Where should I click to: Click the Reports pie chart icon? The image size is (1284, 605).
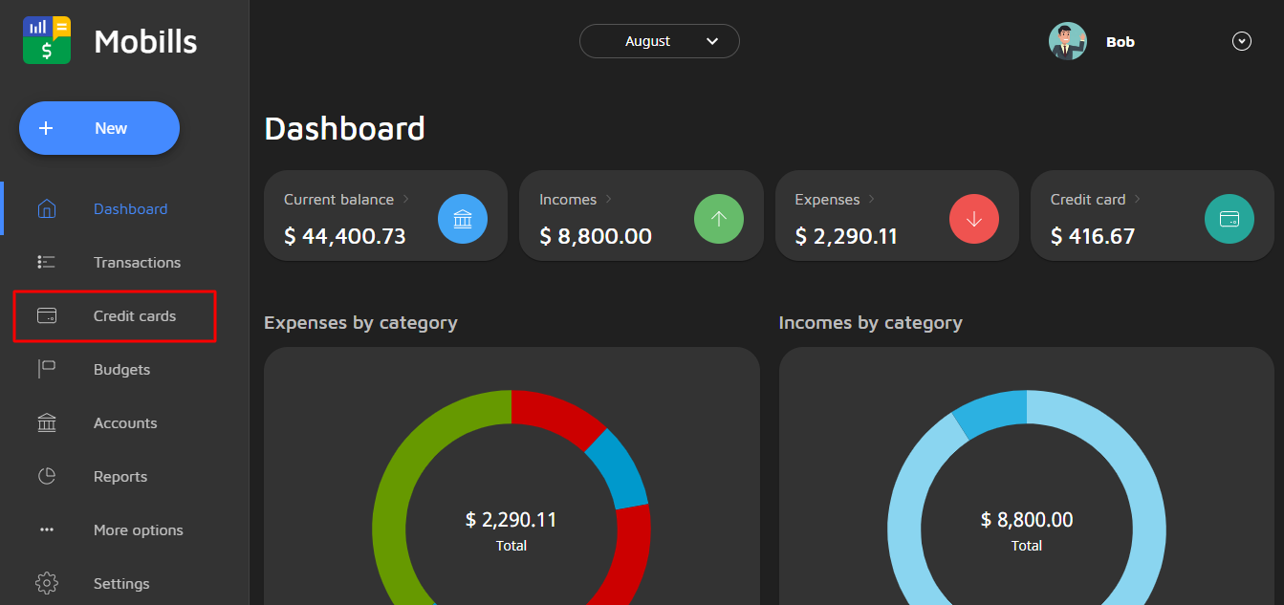click(x=47, y=476)
